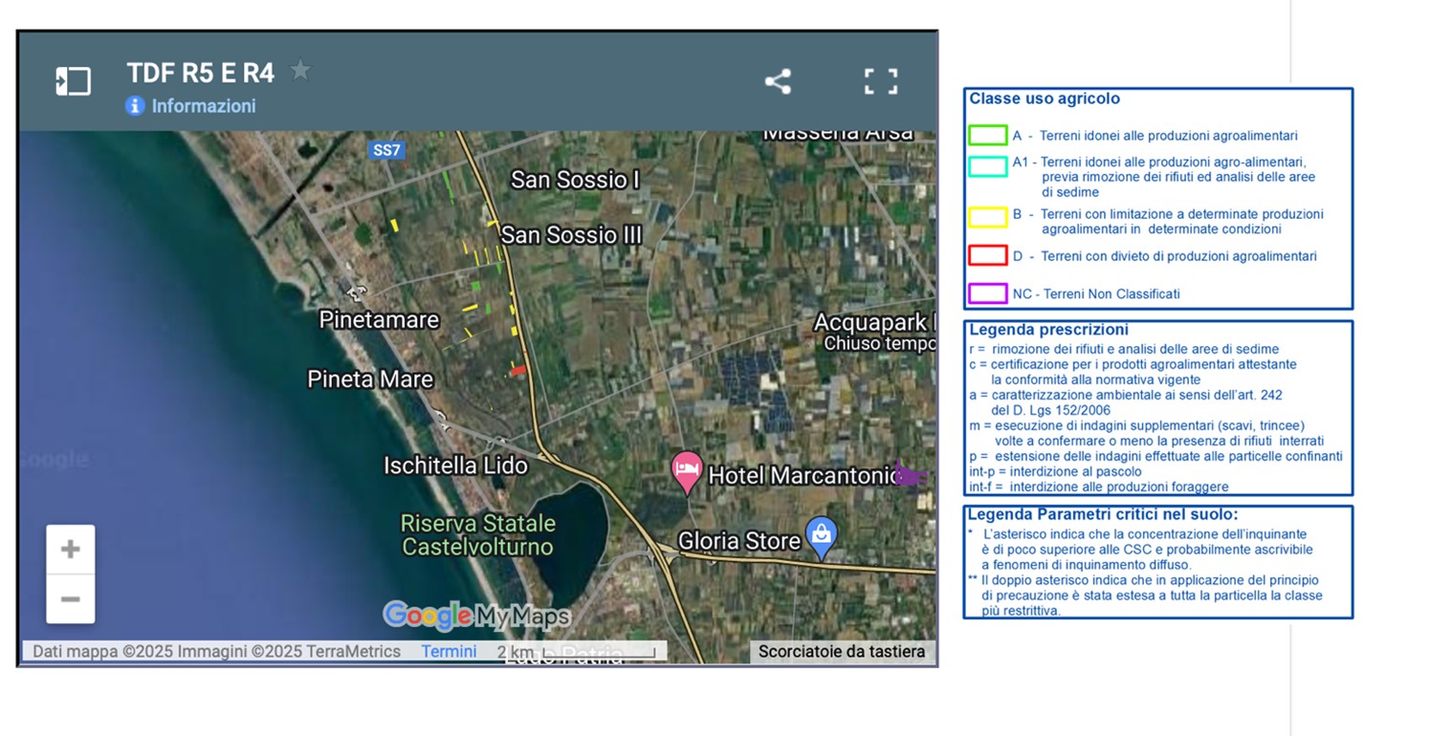1430x736 pixels.
Task: Click the red class D legend swatch
Action: pos(987,255)
